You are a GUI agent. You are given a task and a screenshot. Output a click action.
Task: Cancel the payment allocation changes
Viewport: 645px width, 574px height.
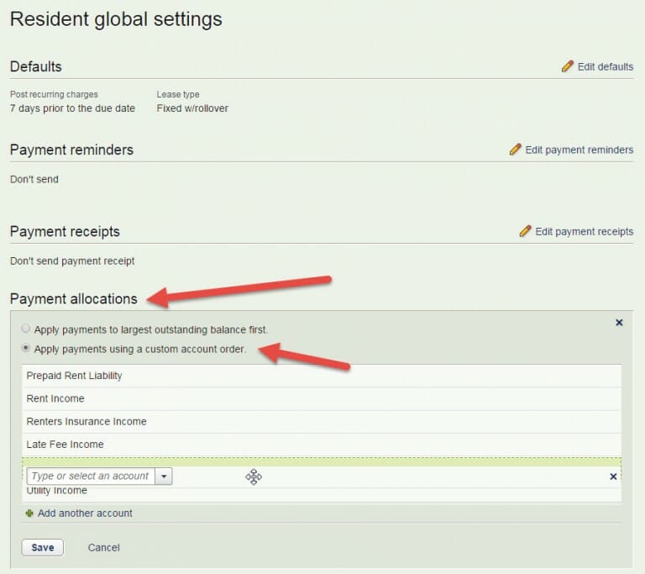pyautogui.click(x=103, y=547)
